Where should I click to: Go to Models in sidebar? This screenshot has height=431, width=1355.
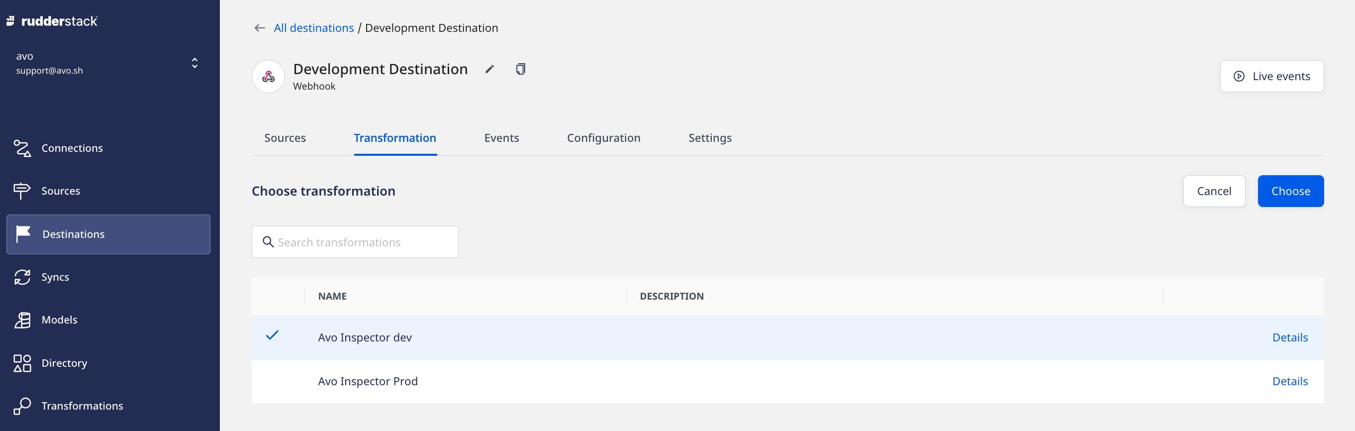(x=59, y=320)
